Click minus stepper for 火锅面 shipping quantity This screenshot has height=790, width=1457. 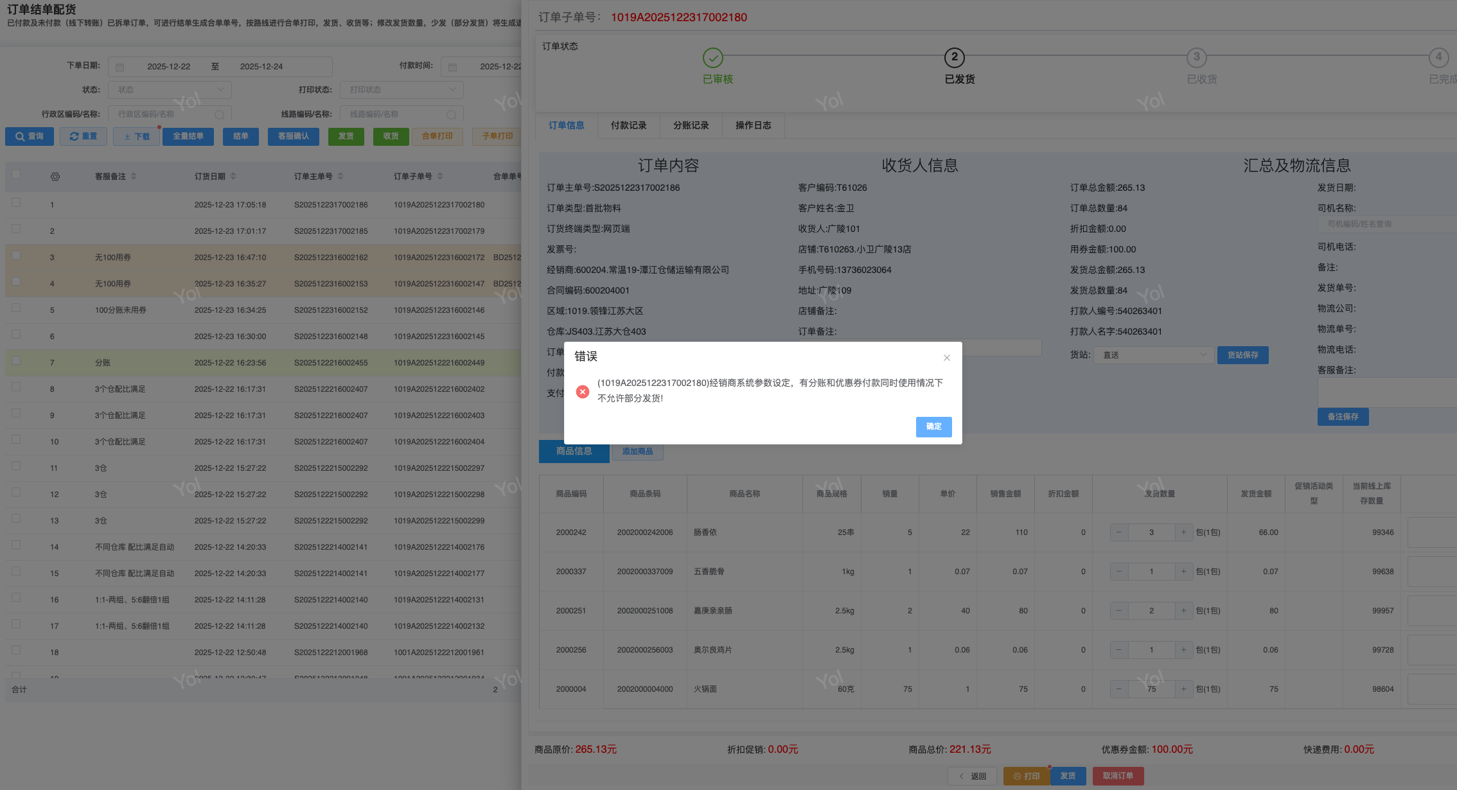[x=1119, y=689]
